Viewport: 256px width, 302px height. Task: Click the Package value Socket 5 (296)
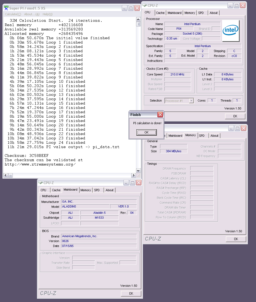coord(192,33)
